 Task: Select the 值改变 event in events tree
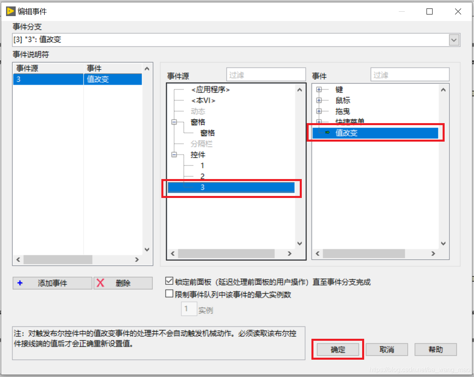pos(375,133)
